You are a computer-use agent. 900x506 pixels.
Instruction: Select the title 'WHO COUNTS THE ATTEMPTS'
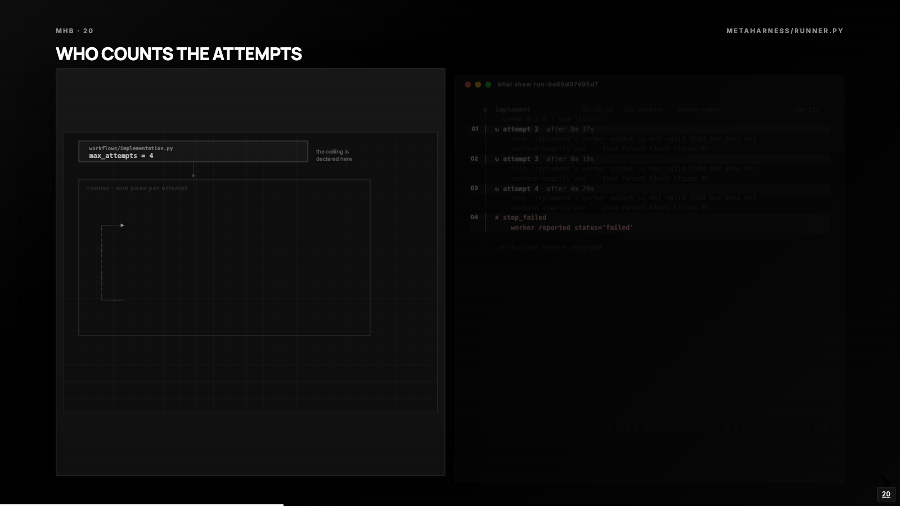click(179, 54)
